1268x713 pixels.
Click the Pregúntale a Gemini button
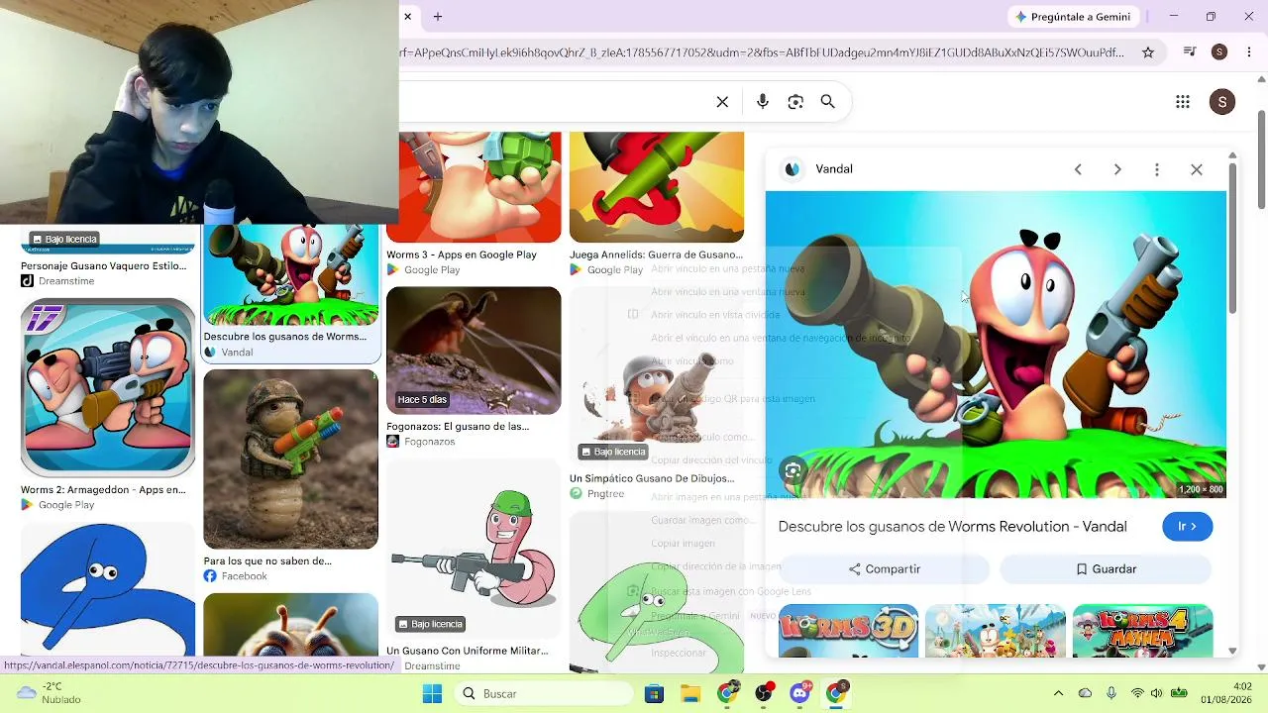click(1073, 17)
